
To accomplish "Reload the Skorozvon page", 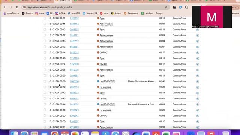I will pos(17,7).
